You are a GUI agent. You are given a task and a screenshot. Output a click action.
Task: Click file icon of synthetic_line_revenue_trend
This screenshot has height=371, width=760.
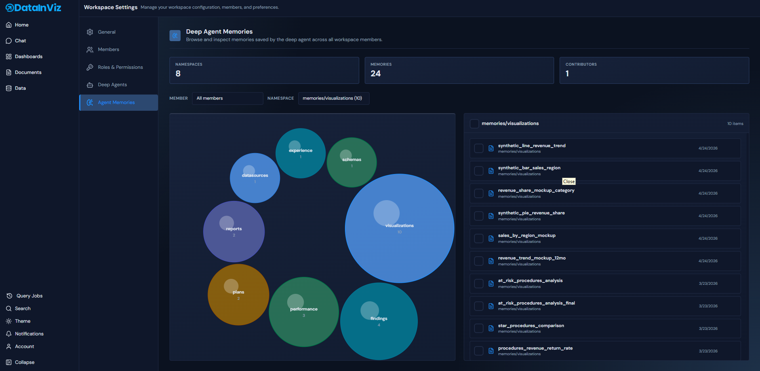point(491,148)
